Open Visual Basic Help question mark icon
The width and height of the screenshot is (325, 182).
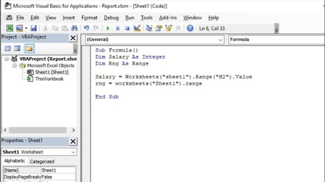pos(190,28)
